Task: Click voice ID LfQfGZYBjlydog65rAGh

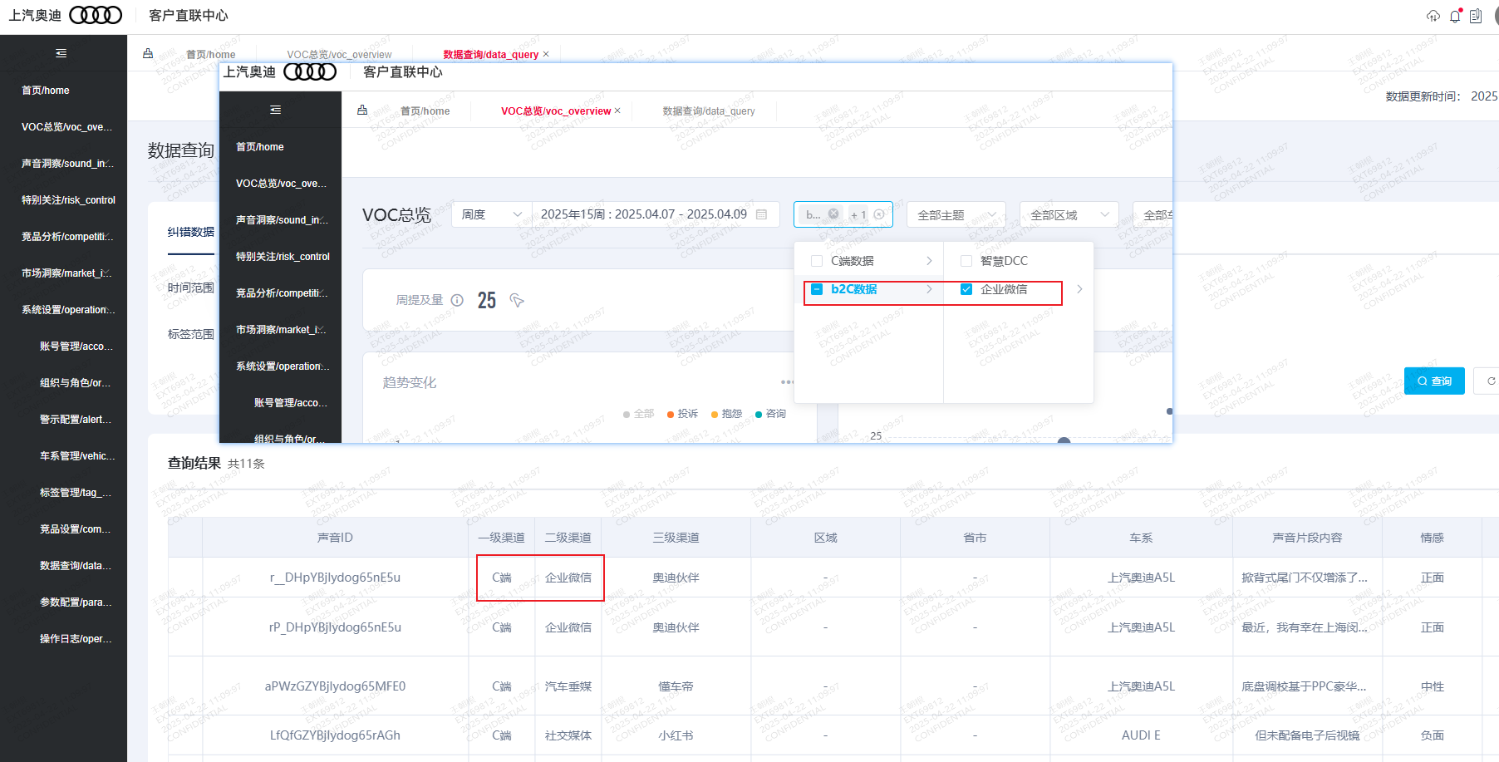Action: pos(335,735)
